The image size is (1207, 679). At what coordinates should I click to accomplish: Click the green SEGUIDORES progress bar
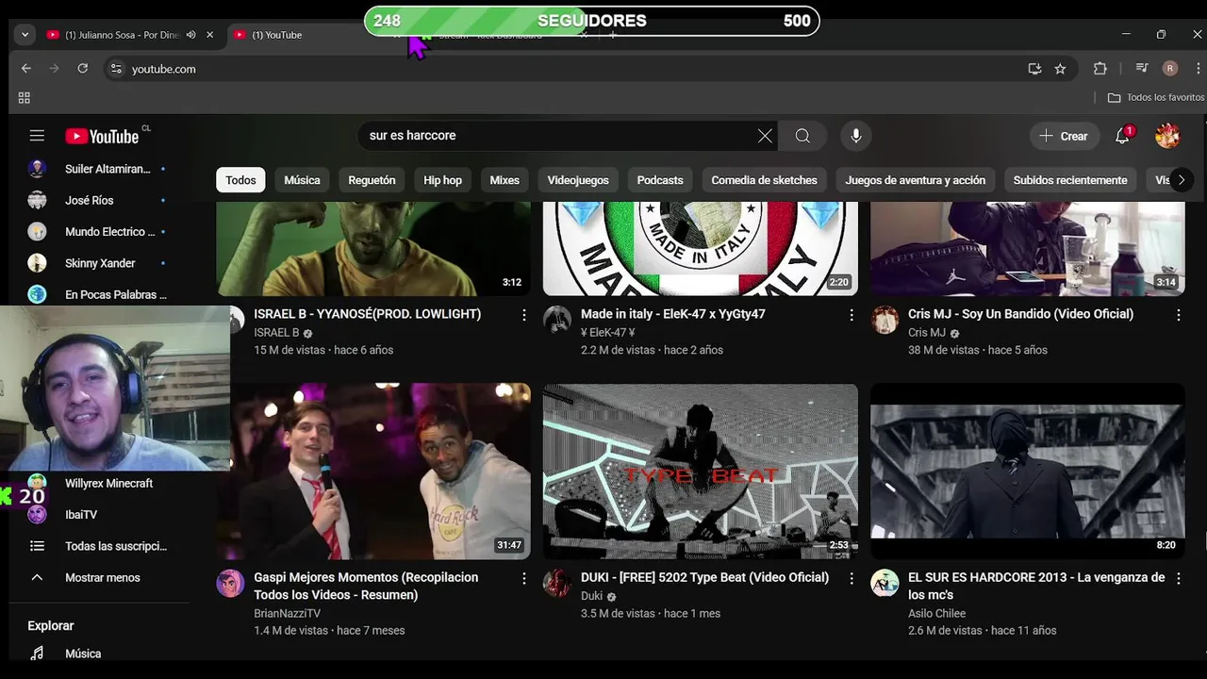point(592,21)
